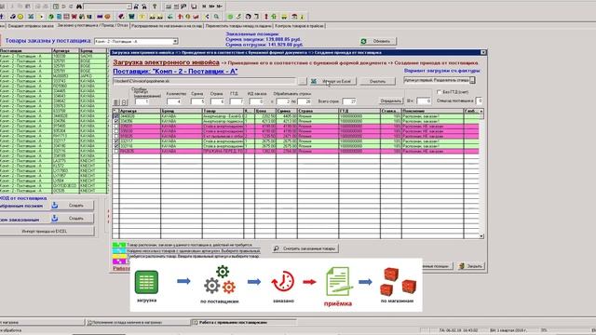Tick checkbox of pink row К-т пыльников
The height and width of the screenshot is (335, 596).
(115, 136)
